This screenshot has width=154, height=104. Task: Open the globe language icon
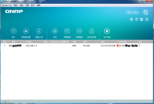141,19
